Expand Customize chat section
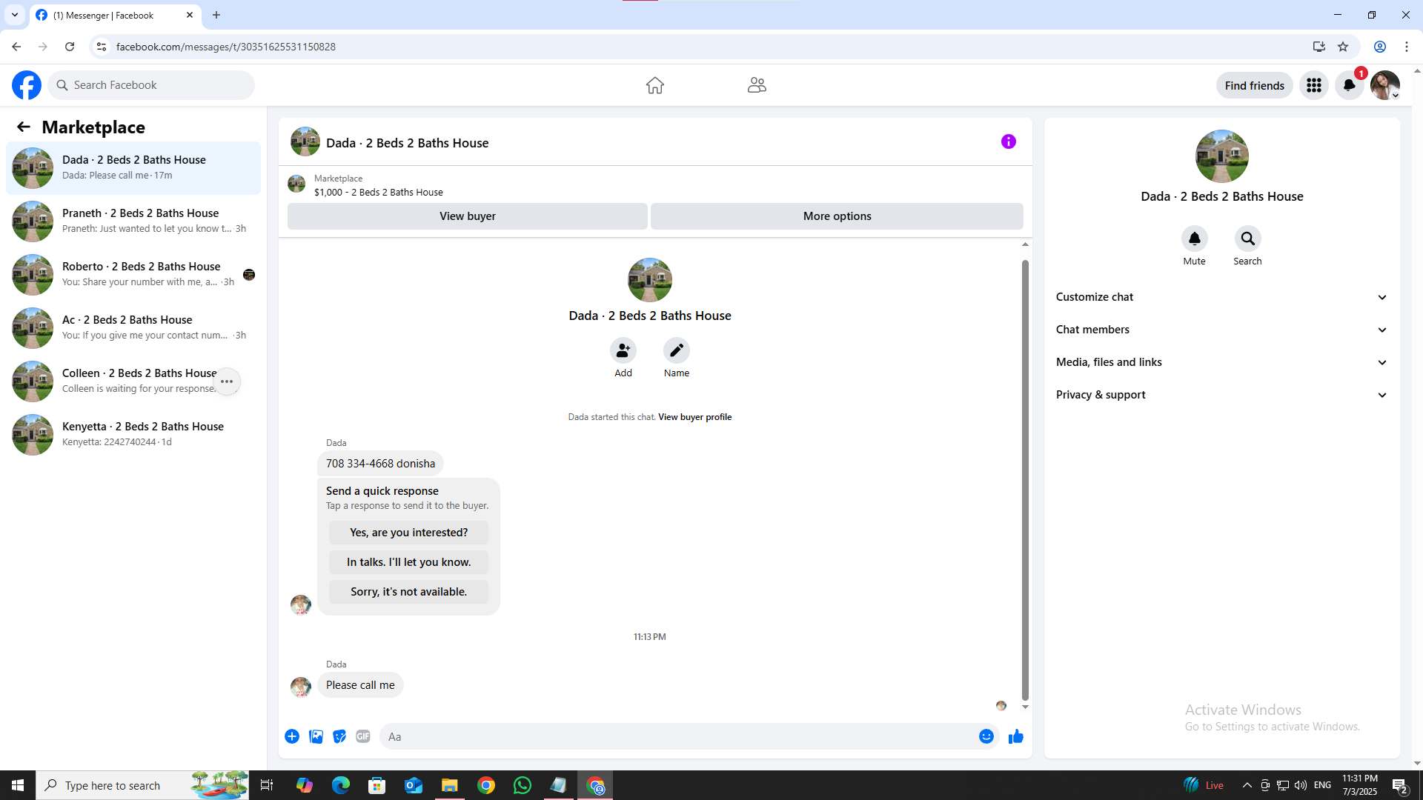Image resolution: width=1423 pixels, height=800 pixels. pyautogui.click(x=1221, y=297)
